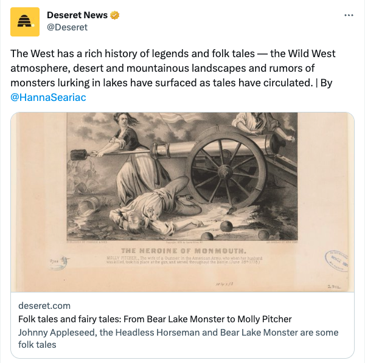The image size is (365, 363).
Task: Open the "Folk tales and fairy tales" headline
Action: pos(155,319)
